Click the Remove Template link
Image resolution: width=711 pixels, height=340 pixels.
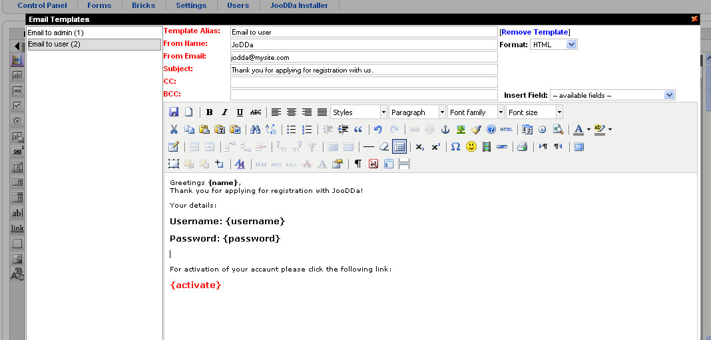(x=535, y=32)
